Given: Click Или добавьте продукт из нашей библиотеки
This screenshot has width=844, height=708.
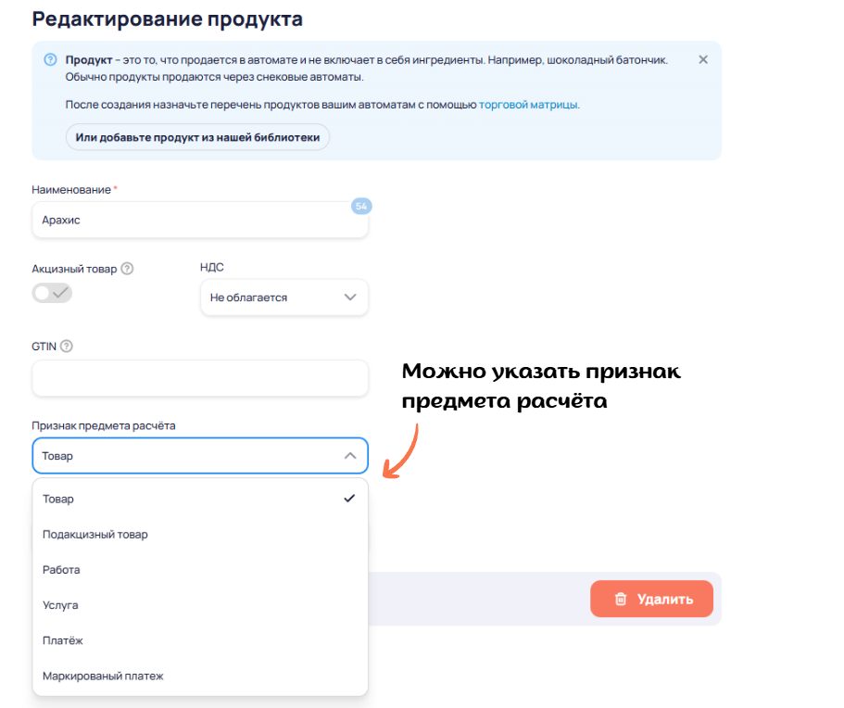Looking at the screenshot, I should click(x=197, y=137).
